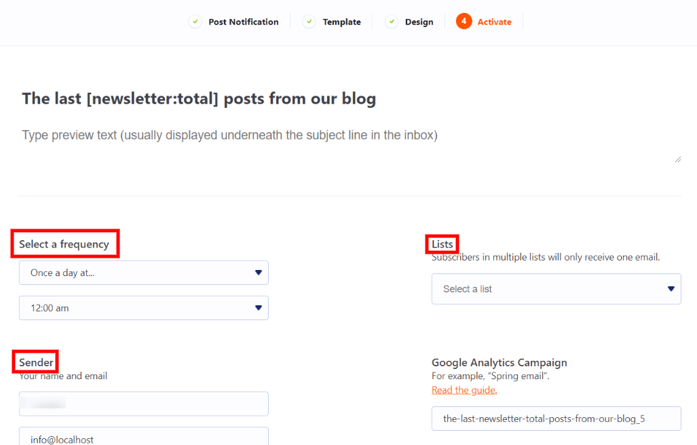Click the 'Your name and email' hint text
Viewport: 697px width, 445px height.
(63, 376)
